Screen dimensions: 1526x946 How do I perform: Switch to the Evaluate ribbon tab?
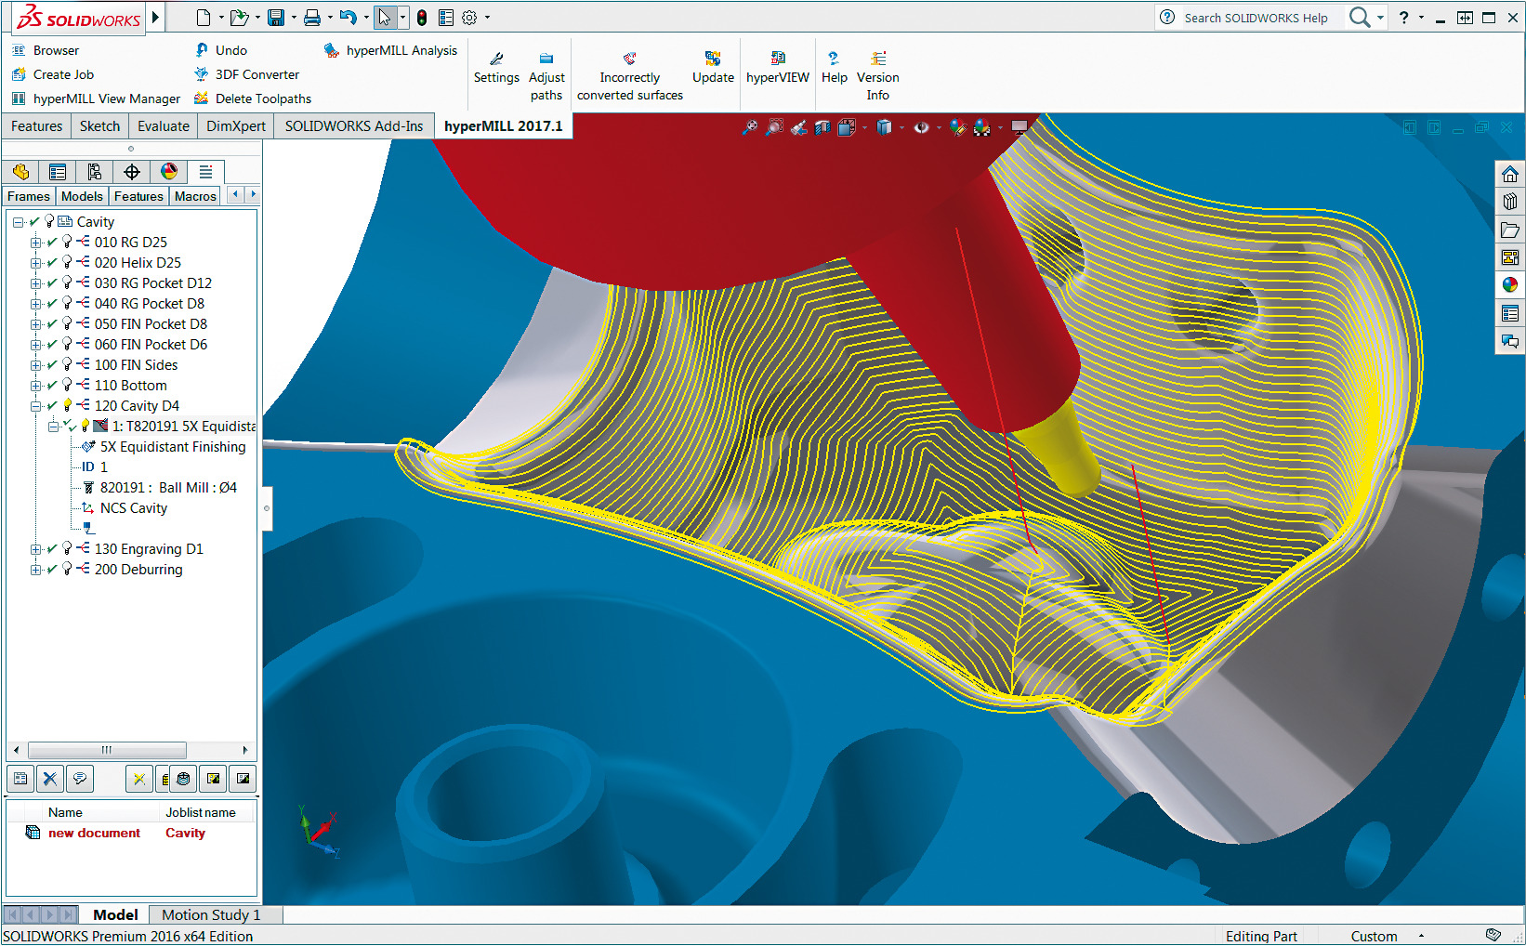tap(164, 126)
